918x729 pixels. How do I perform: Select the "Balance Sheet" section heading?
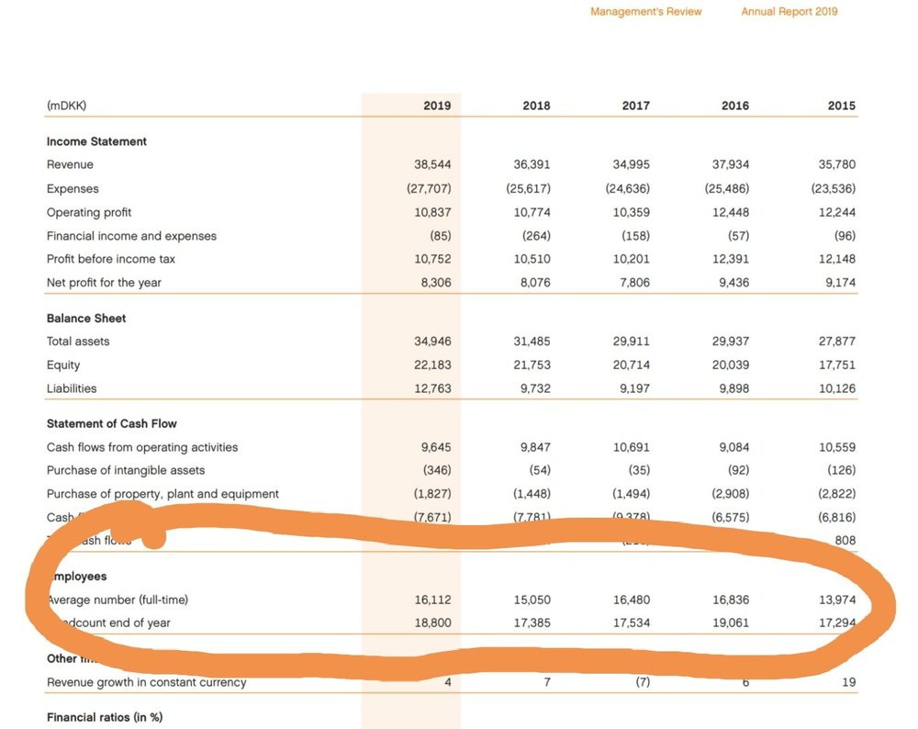tap(86, 319)
